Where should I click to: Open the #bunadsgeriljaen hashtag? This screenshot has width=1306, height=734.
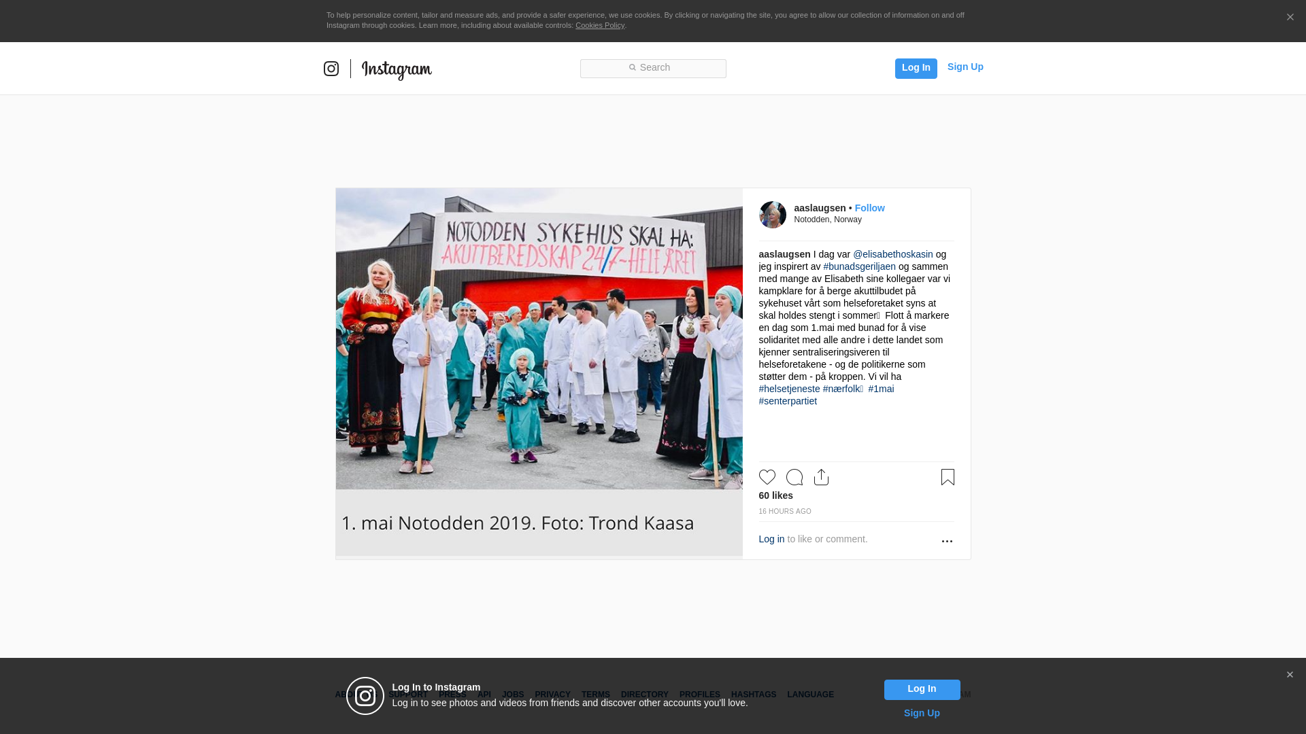(859, 266)
